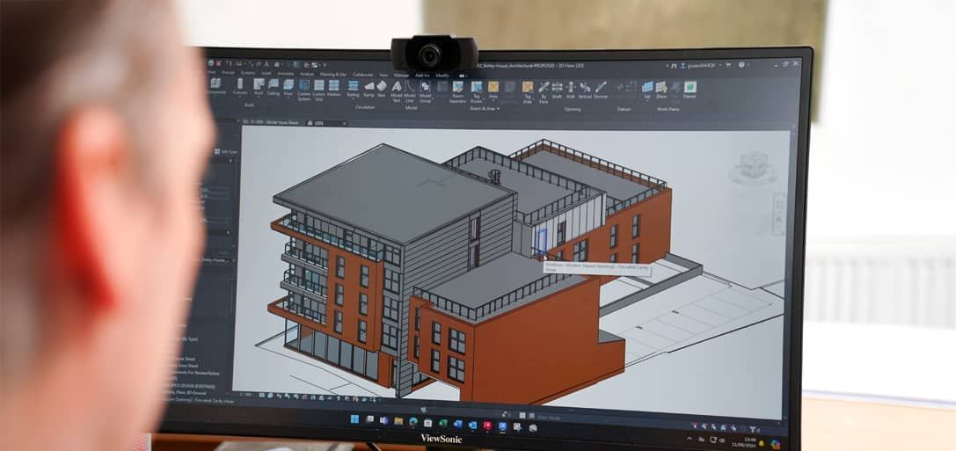Select the Column tool in the ribbon
The height and width of the screenshot is (451, 956).
tap(239, 85)
